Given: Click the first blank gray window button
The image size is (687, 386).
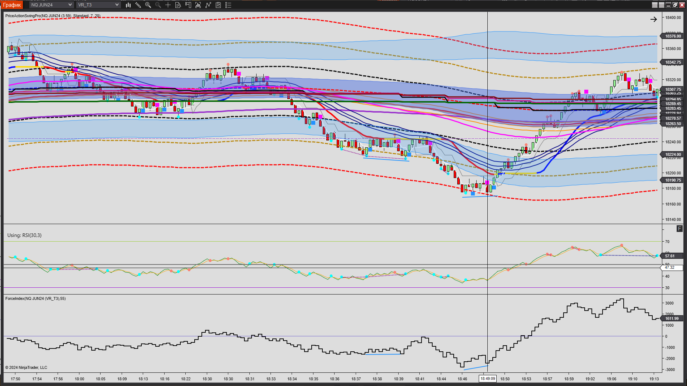Looking at the screenshot, I should tap(655, 5).
